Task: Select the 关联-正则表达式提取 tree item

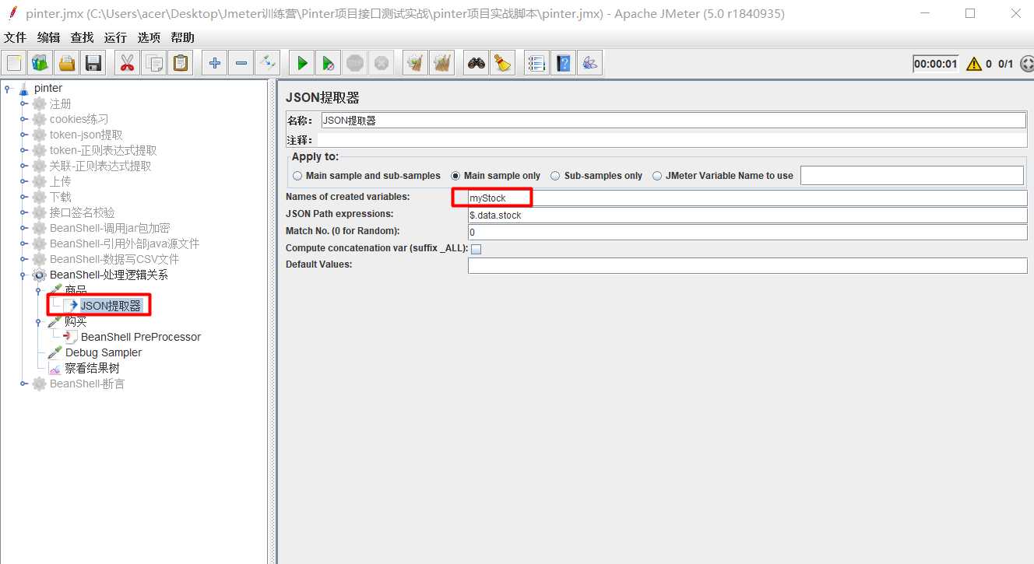Action: [100, 166]
